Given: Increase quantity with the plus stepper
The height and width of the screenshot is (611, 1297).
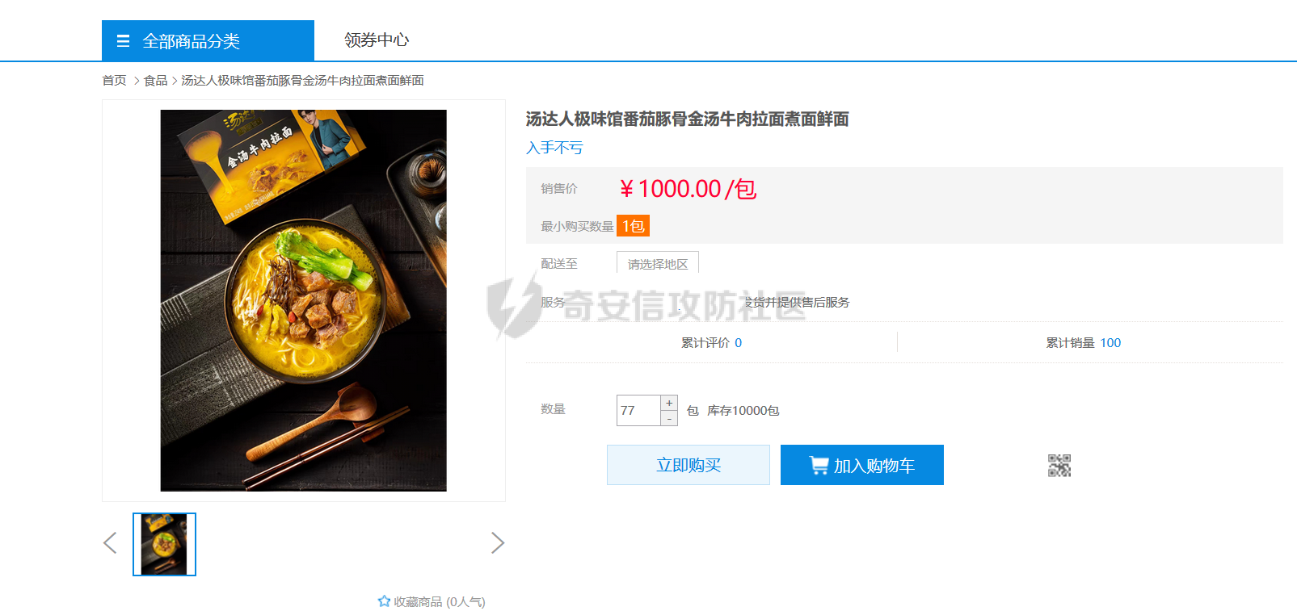Looking at the screenshot, I should click(669, 403).
